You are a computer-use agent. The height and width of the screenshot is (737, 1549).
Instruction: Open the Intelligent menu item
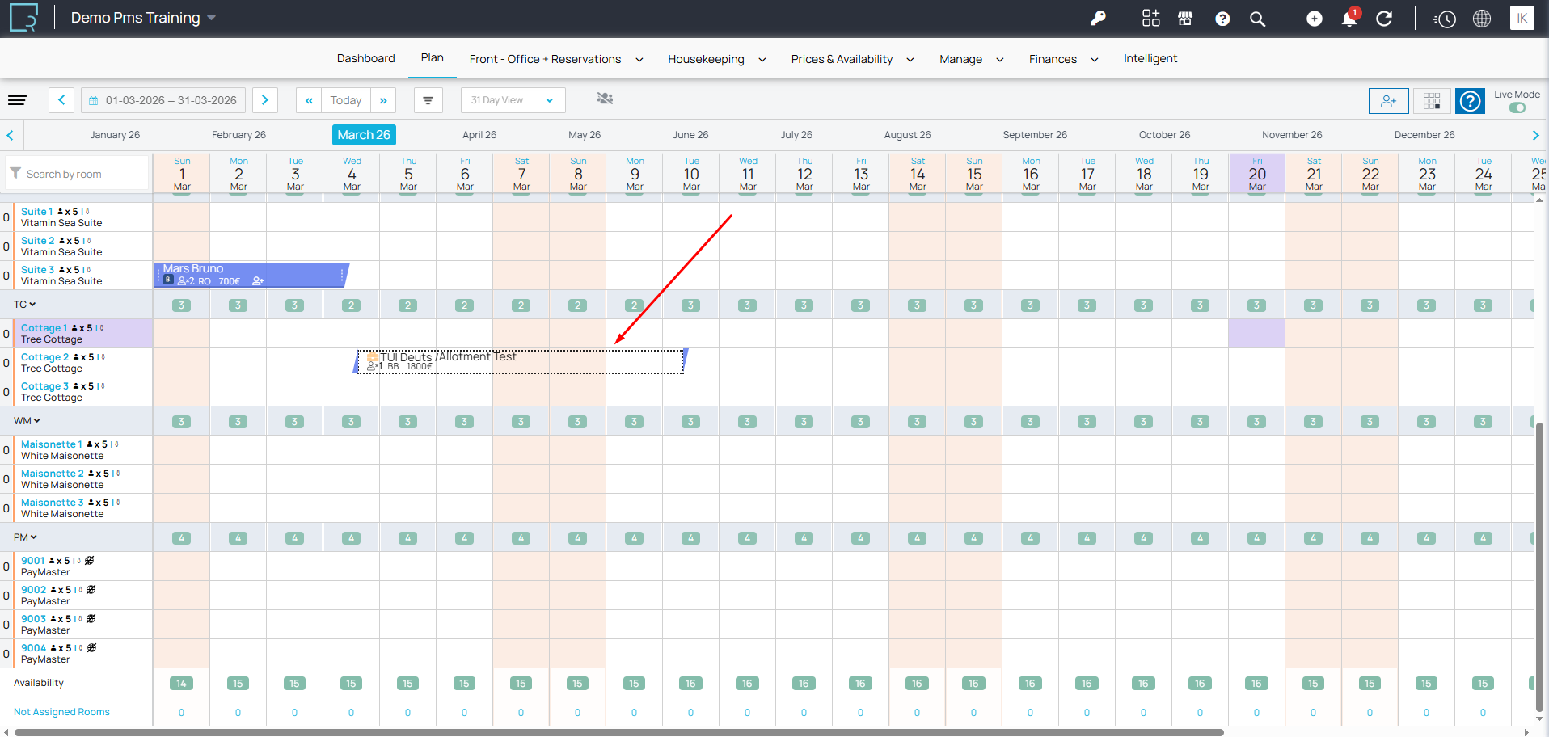[x=1150, y=58]
